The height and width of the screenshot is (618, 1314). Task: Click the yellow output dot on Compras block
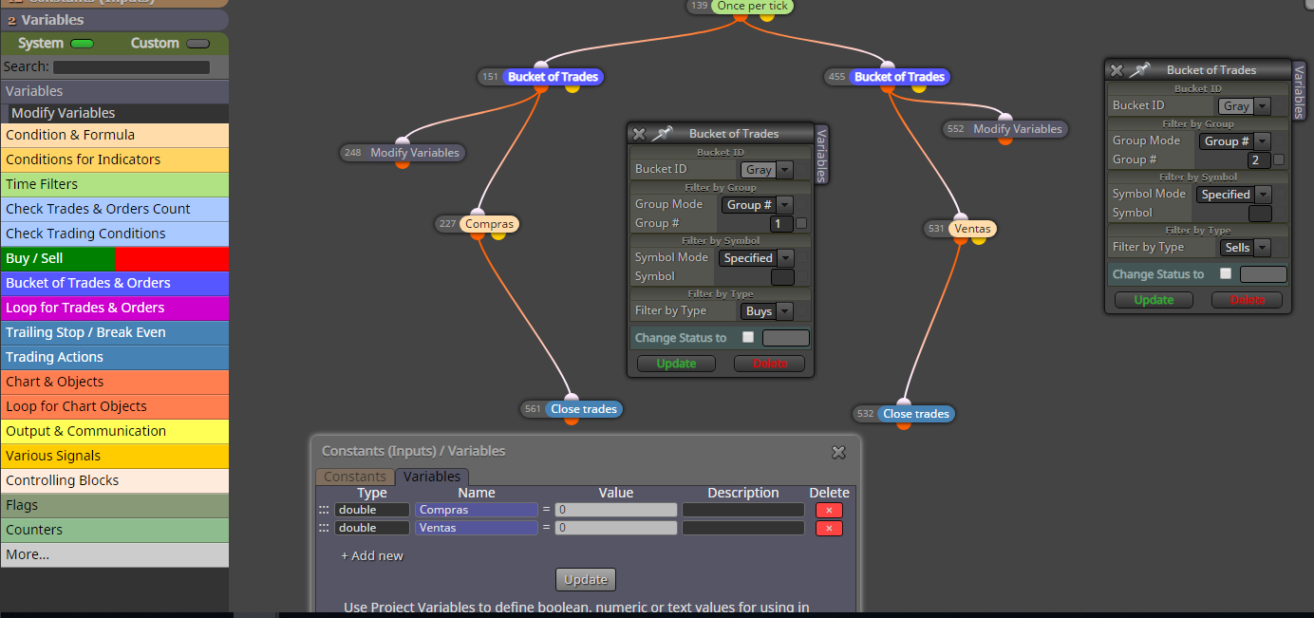click(498, 234)
